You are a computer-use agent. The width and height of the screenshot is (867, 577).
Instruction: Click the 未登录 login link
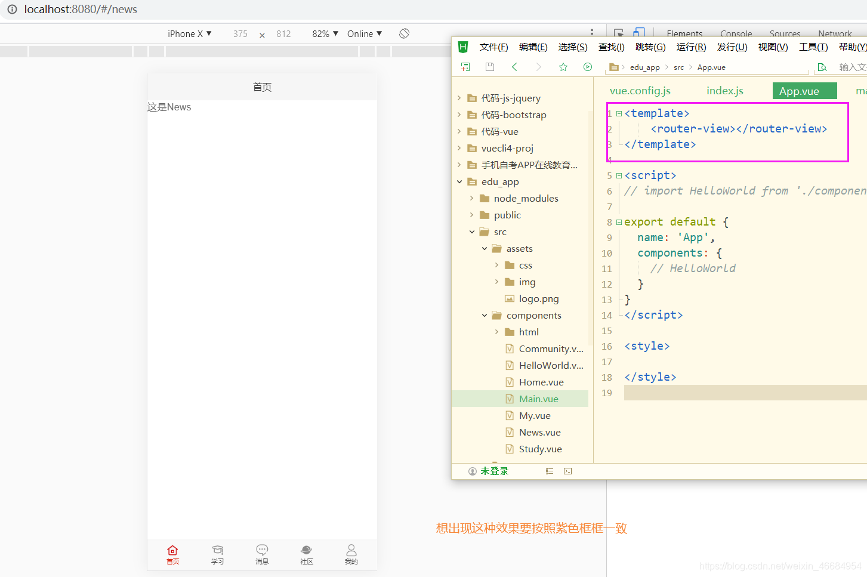[x=495, y=471]
